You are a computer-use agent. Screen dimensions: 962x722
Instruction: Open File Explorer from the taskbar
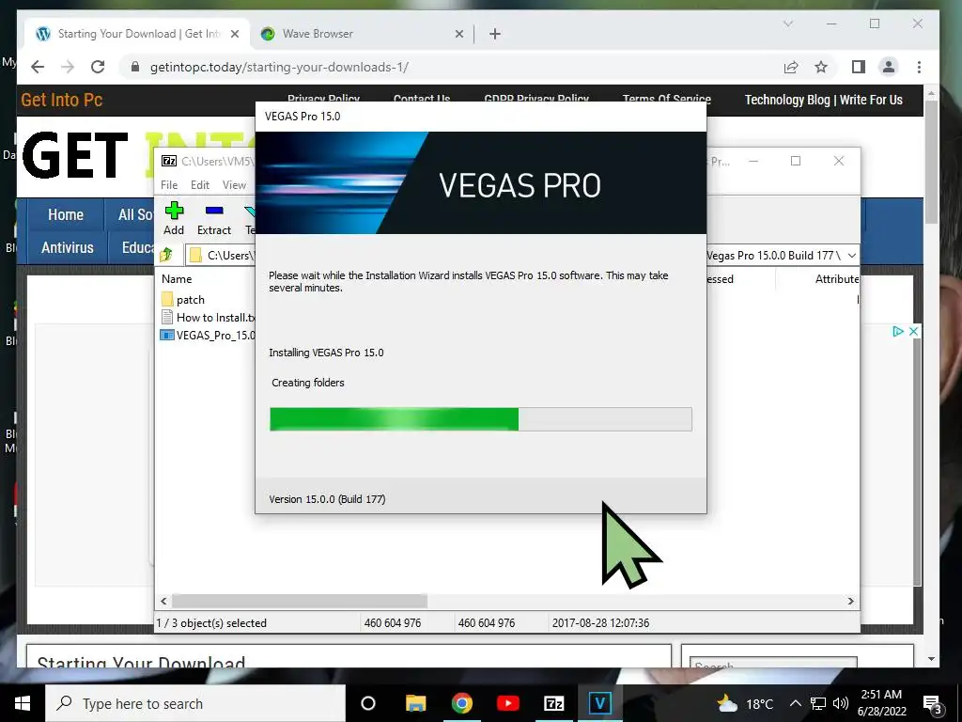[x=415, y=703]
